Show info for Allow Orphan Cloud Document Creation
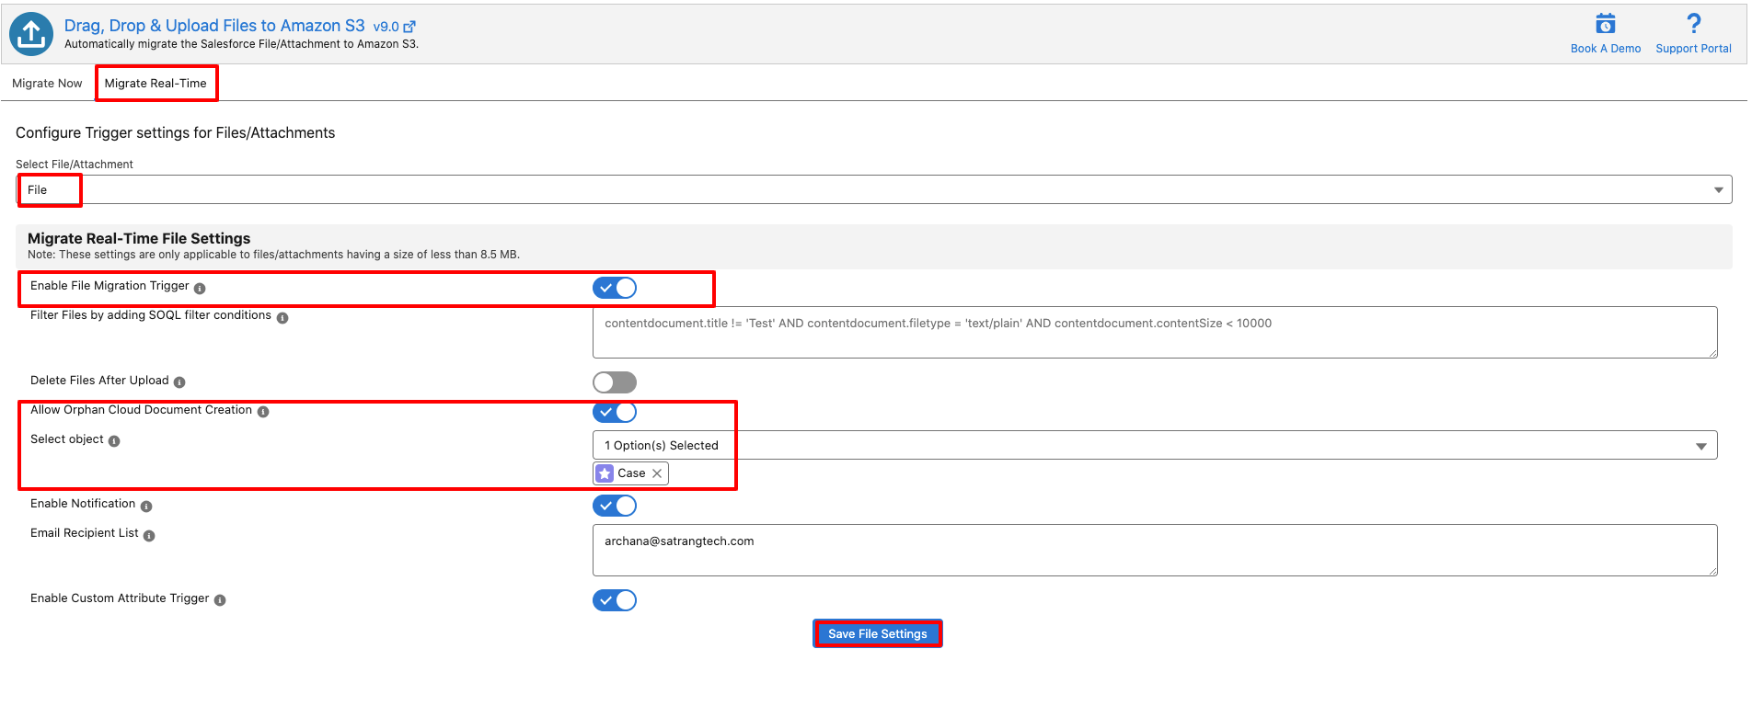Screen dimensions: 1752x706 (263, 412)
